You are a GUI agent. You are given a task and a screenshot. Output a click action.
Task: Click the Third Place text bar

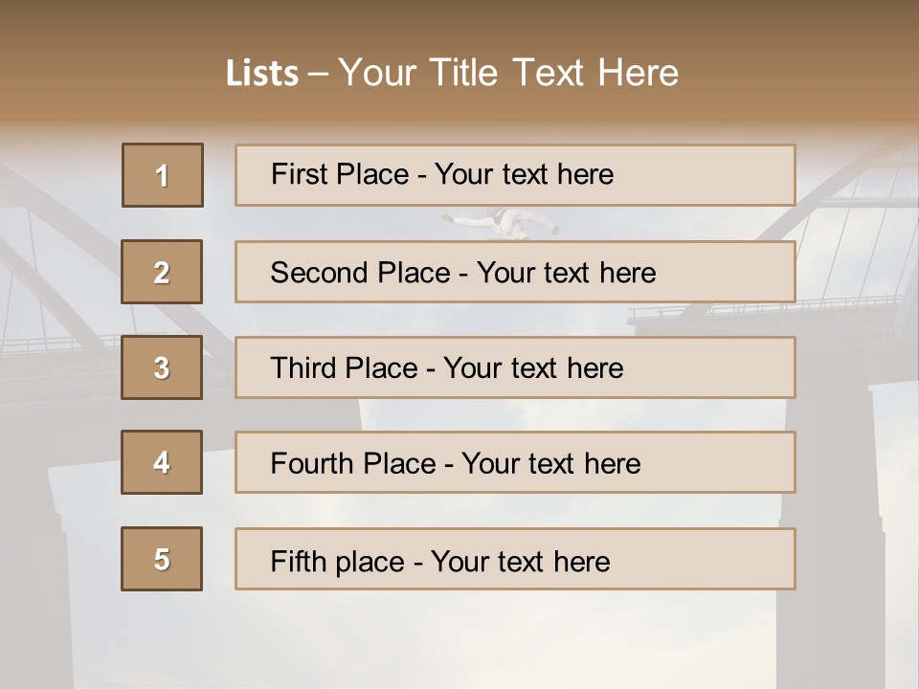[515, 367]
